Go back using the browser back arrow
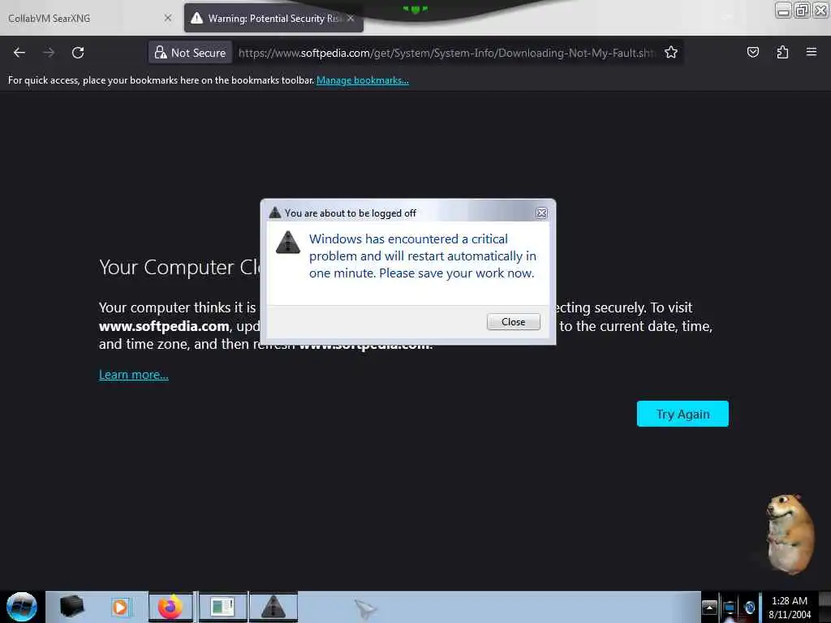831x623 pixels. (19, 53)
